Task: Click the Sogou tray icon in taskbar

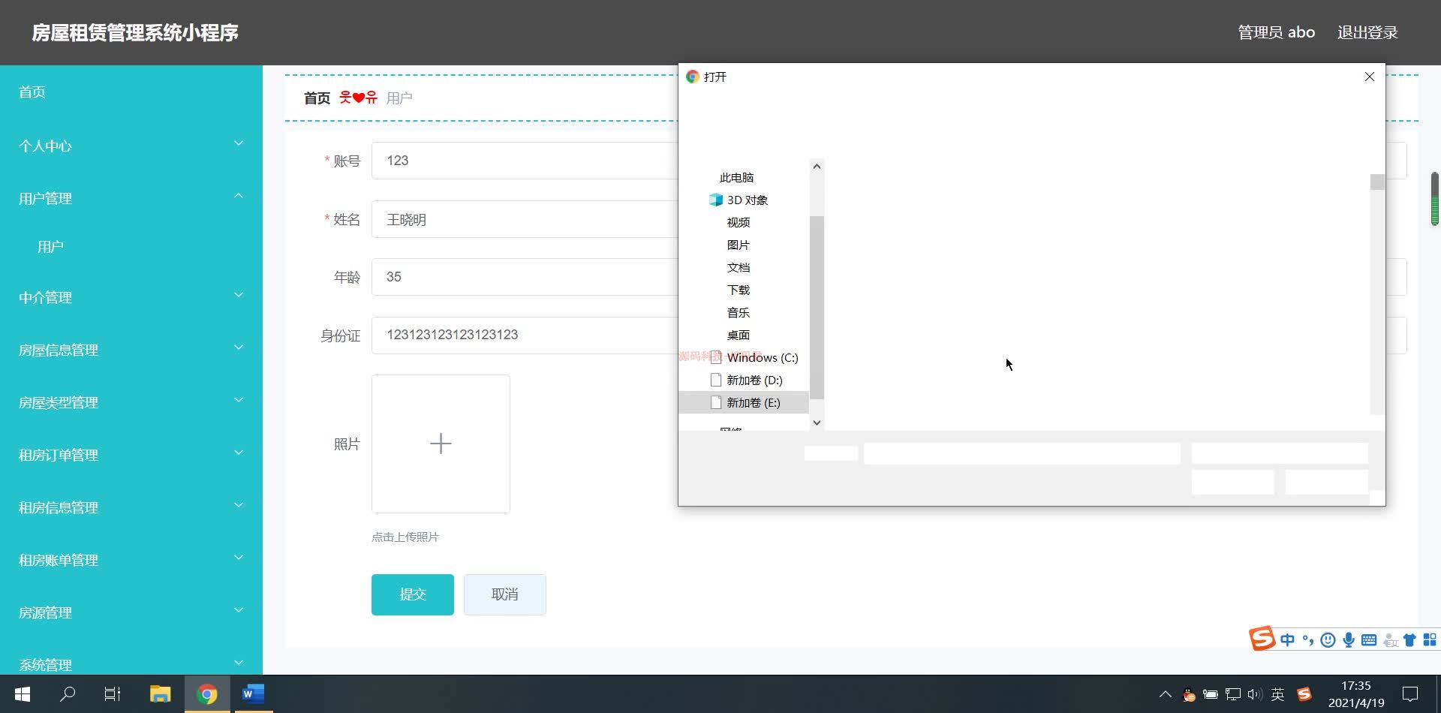Action: pyautogui.click(x=1304, y=694)
